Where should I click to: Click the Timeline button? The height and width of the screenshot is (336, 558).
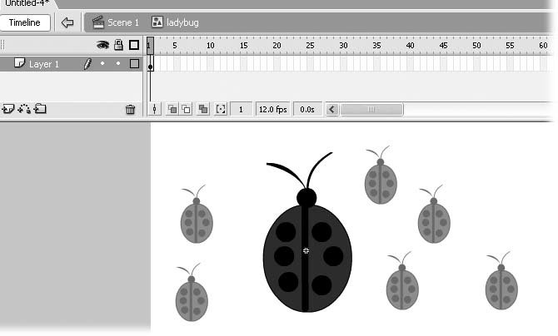pos(26,22)
